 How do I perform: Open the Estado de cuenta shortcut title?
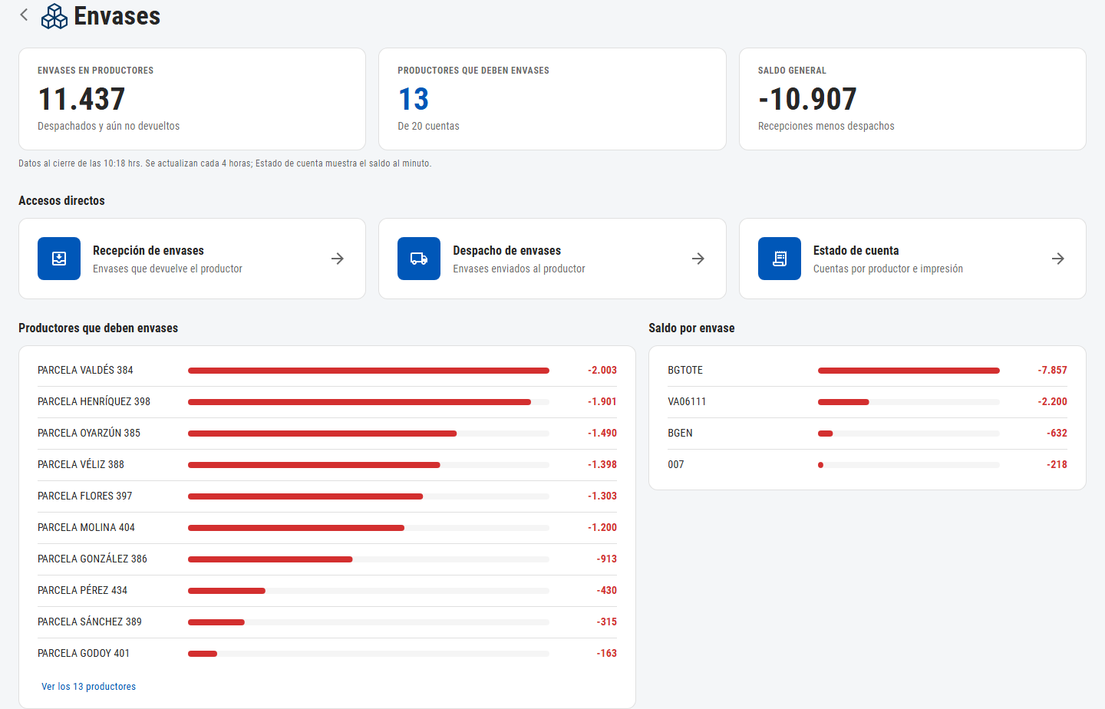856,251
